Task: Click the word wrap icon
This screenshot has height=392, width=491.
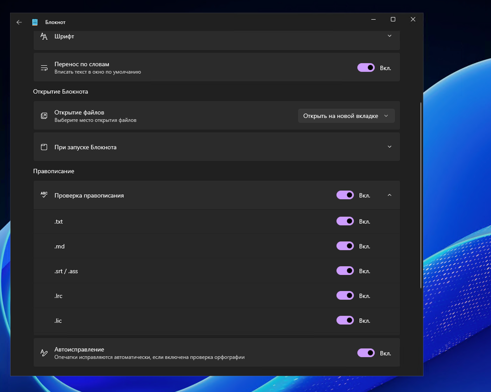Action: click(44, 68)
